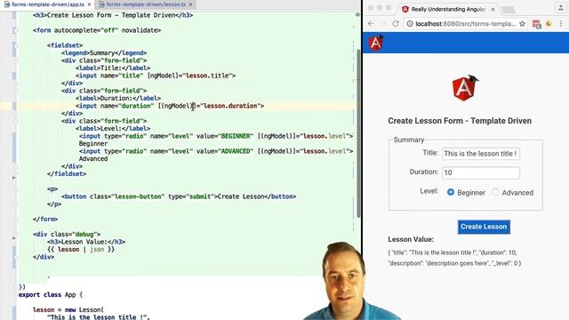This screenshot has width=569, height=320.
Task: Select the Advanced level radio button
Action: click(x=495, y=192)
